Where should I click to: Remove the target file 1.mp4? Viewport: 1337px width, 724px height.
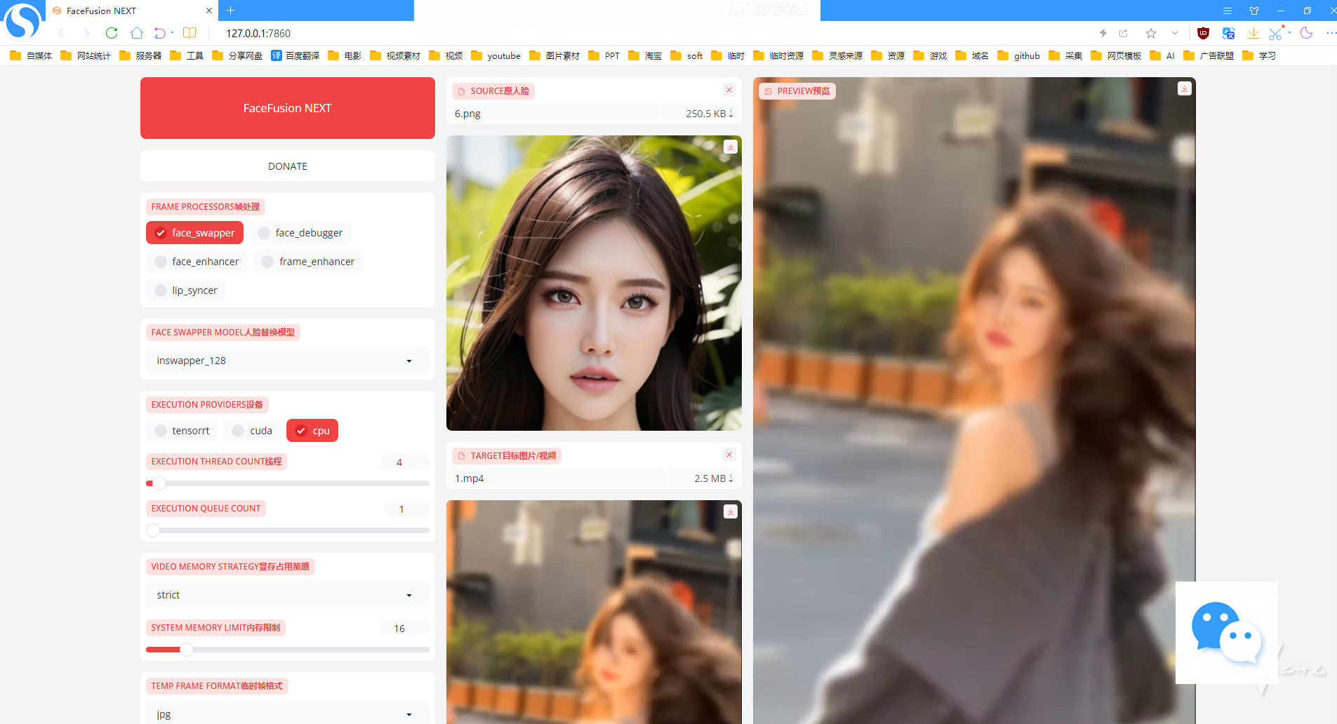point(729,455)
